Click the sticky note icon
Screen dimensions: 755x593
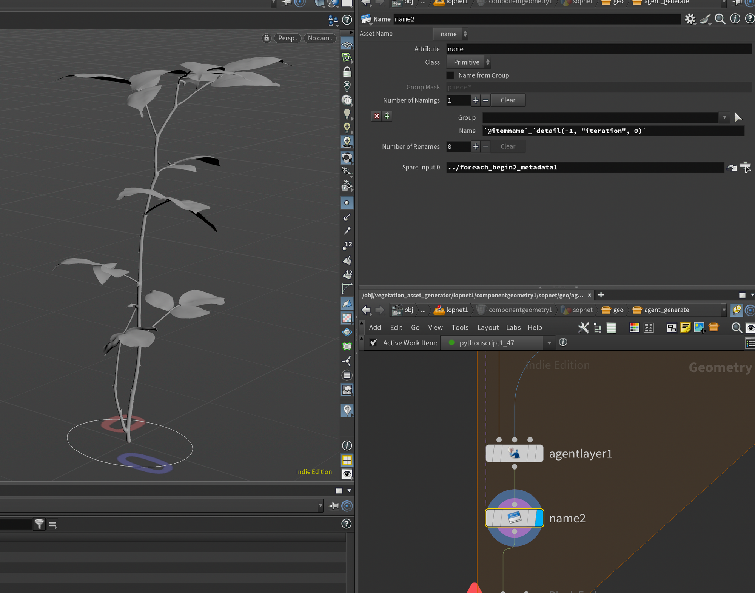[x=685, y=328]
